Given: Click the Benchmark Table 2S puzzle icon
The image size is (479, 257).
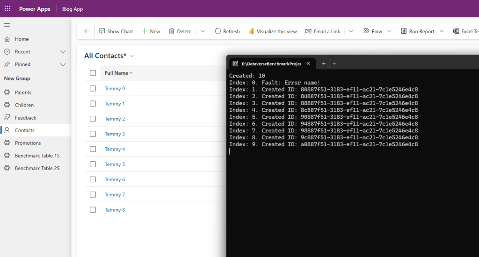Looking at the screenshot, I should click(x=7, y=168).
